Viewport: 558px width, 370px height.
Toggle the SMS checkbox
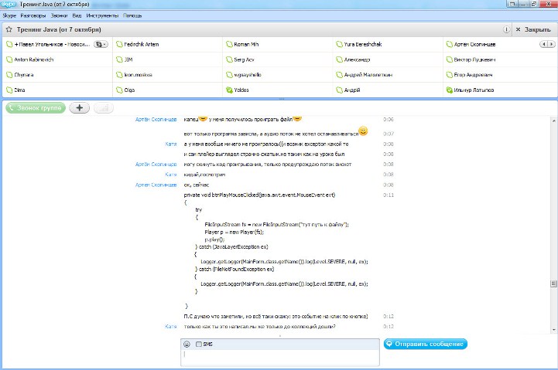199,344
